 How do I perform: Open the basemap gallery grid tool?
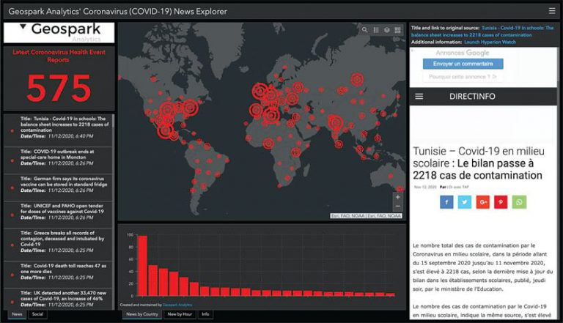click(x=397, y=30)
